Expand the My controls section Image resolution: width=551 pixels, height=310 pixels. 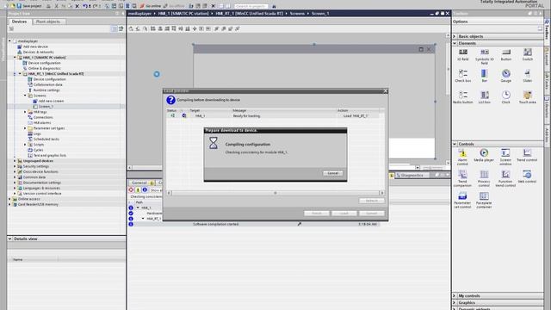coord(455,296)
